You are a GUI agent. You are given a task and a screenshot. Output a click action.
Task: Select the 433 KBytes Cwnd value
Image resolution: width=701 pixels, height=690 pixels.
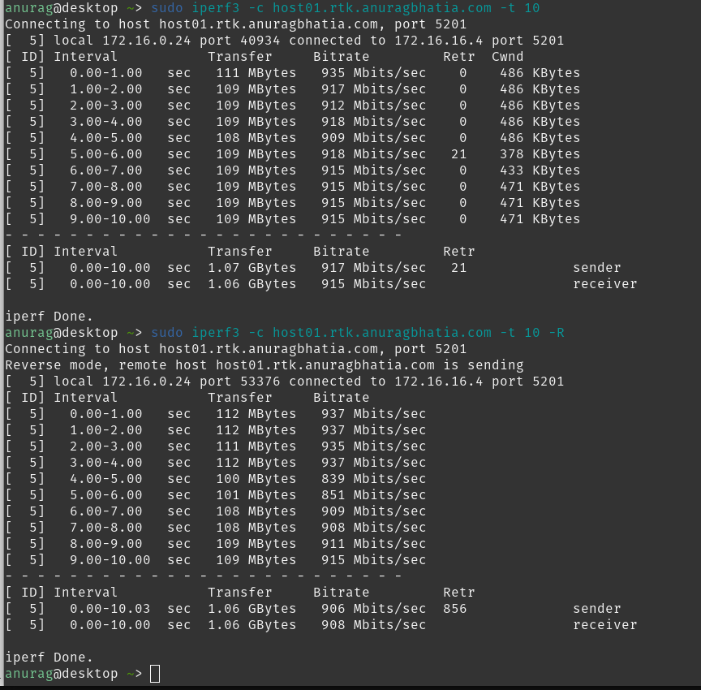tap(540, 170)
